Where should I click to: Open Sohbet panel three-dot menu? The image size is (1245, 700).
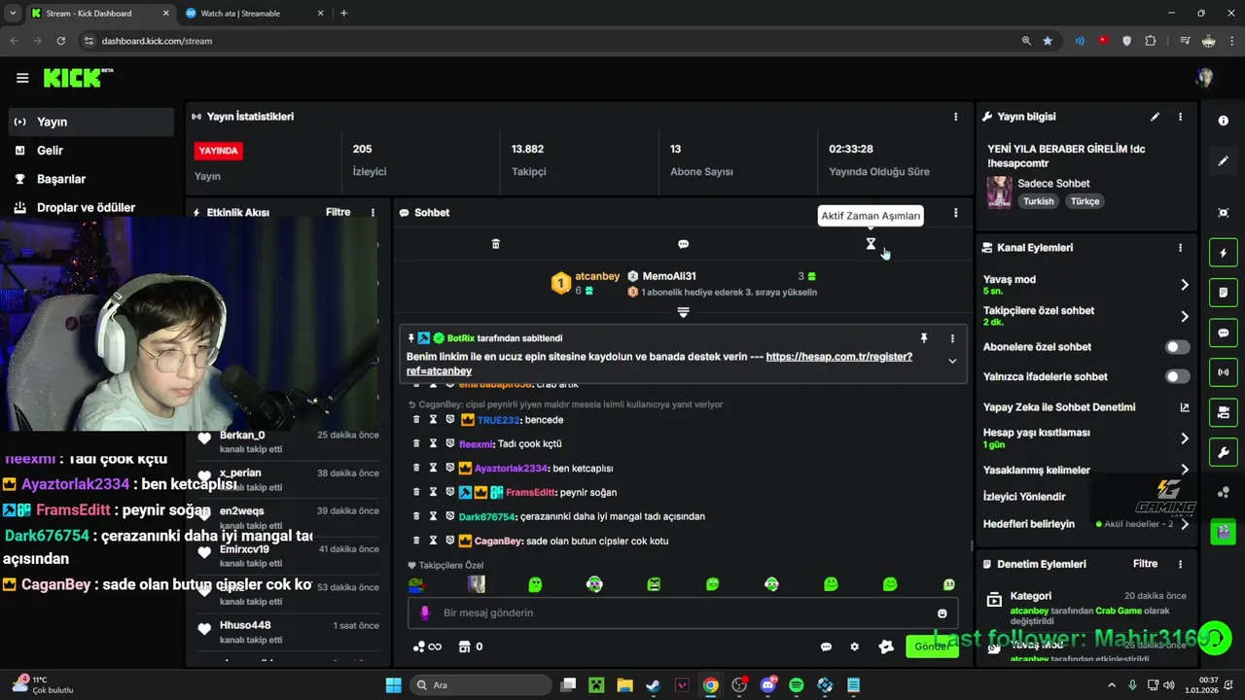click(955, 213)
